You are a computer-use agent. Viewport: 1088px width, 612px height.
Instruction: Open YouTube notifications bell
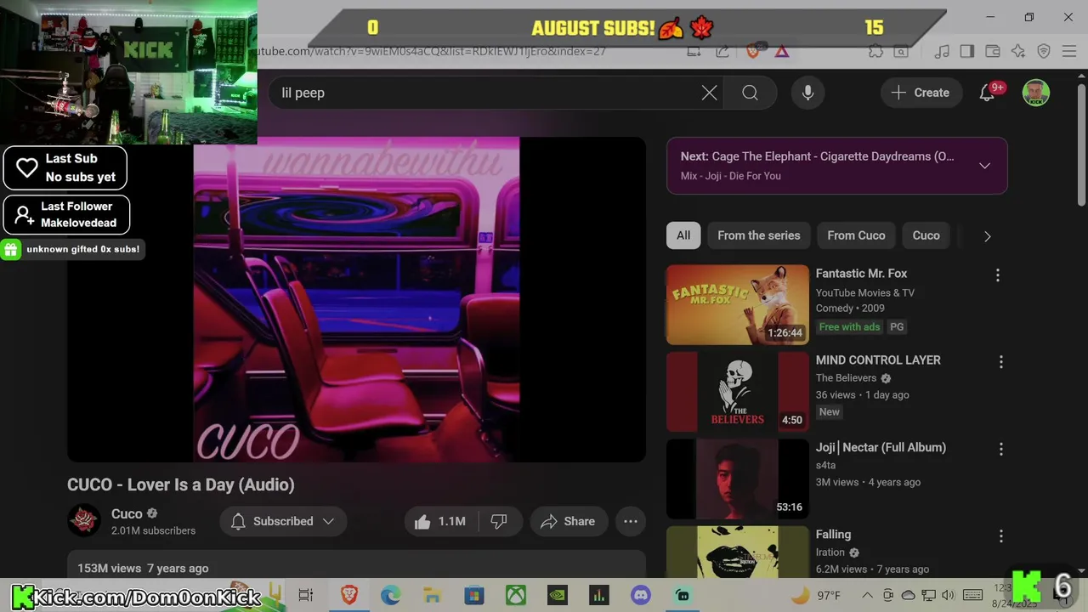pyautogui.click(x=987, y=93)
